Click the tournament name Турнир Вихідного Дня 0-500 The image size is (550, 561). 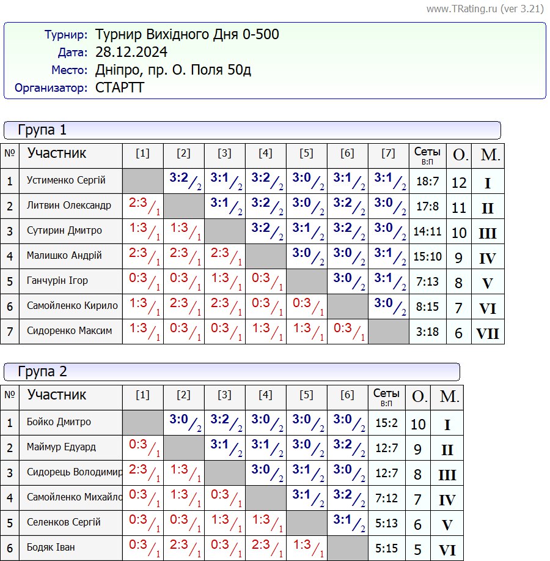[x=187, y=34]
